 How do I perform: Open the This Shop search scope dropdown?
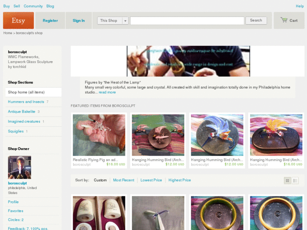point(113,21)
